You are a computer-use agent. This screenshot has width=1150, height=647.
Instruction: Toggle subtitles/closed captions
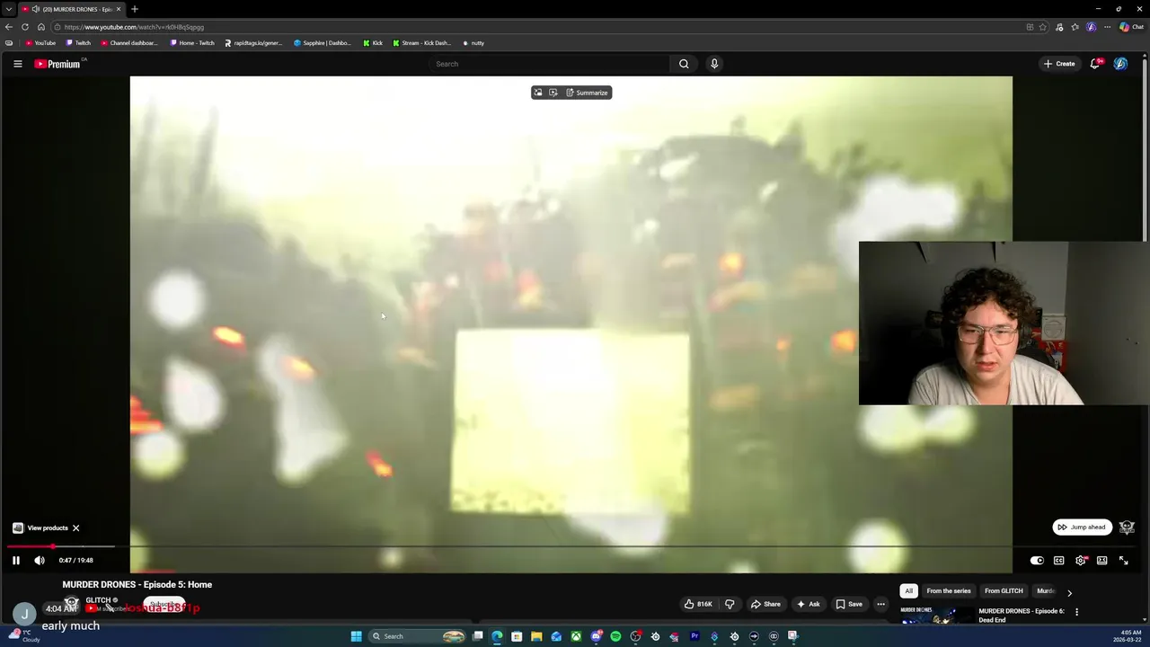[x=1059, y=561]
